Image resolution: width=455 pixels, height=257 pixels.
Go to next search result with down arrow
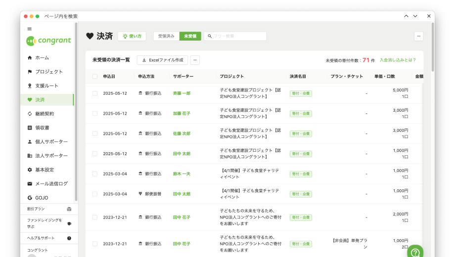point(415,16)
